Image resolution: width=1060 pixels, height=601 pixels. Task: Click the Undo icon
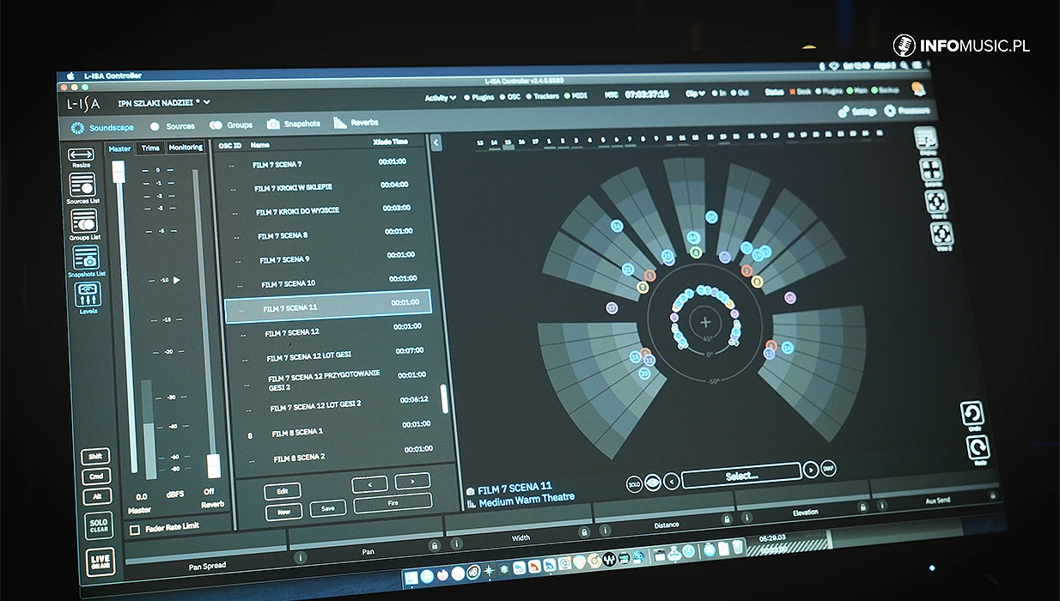[x=972, y=414]
